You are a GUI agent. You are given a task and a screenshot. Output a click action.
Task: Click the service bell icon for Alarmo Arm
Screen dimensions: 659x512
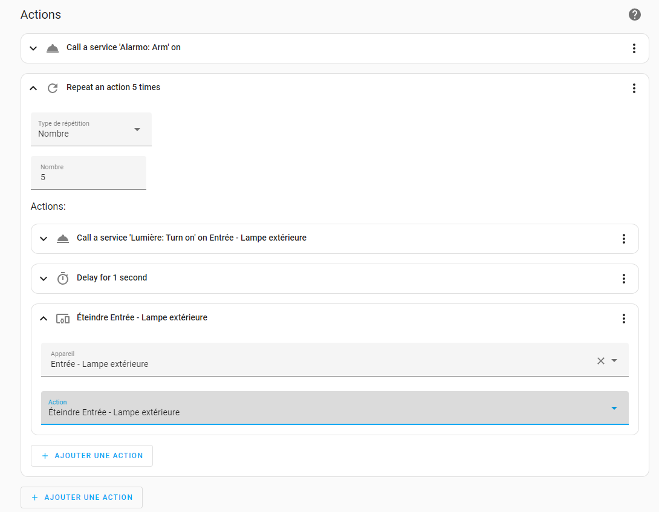(x=53, y=48)
